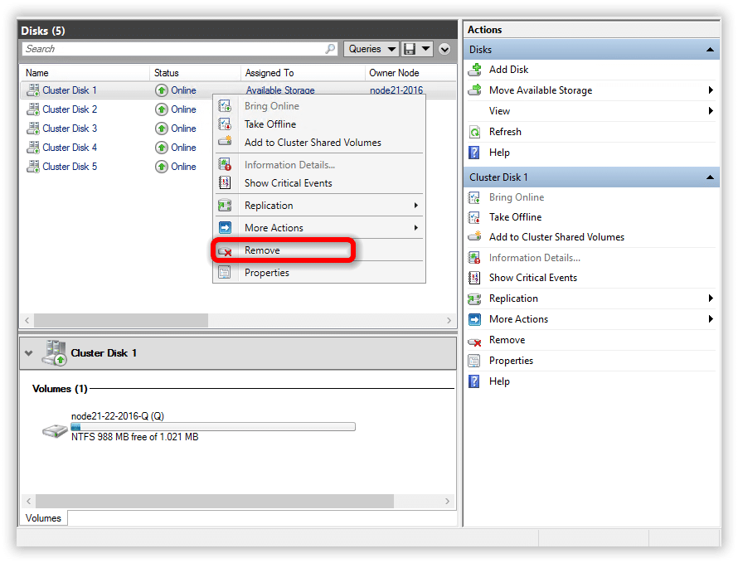Choose Remove from the context menu
The height and width of the screenshot is (563, 738).
coord(262,250)
